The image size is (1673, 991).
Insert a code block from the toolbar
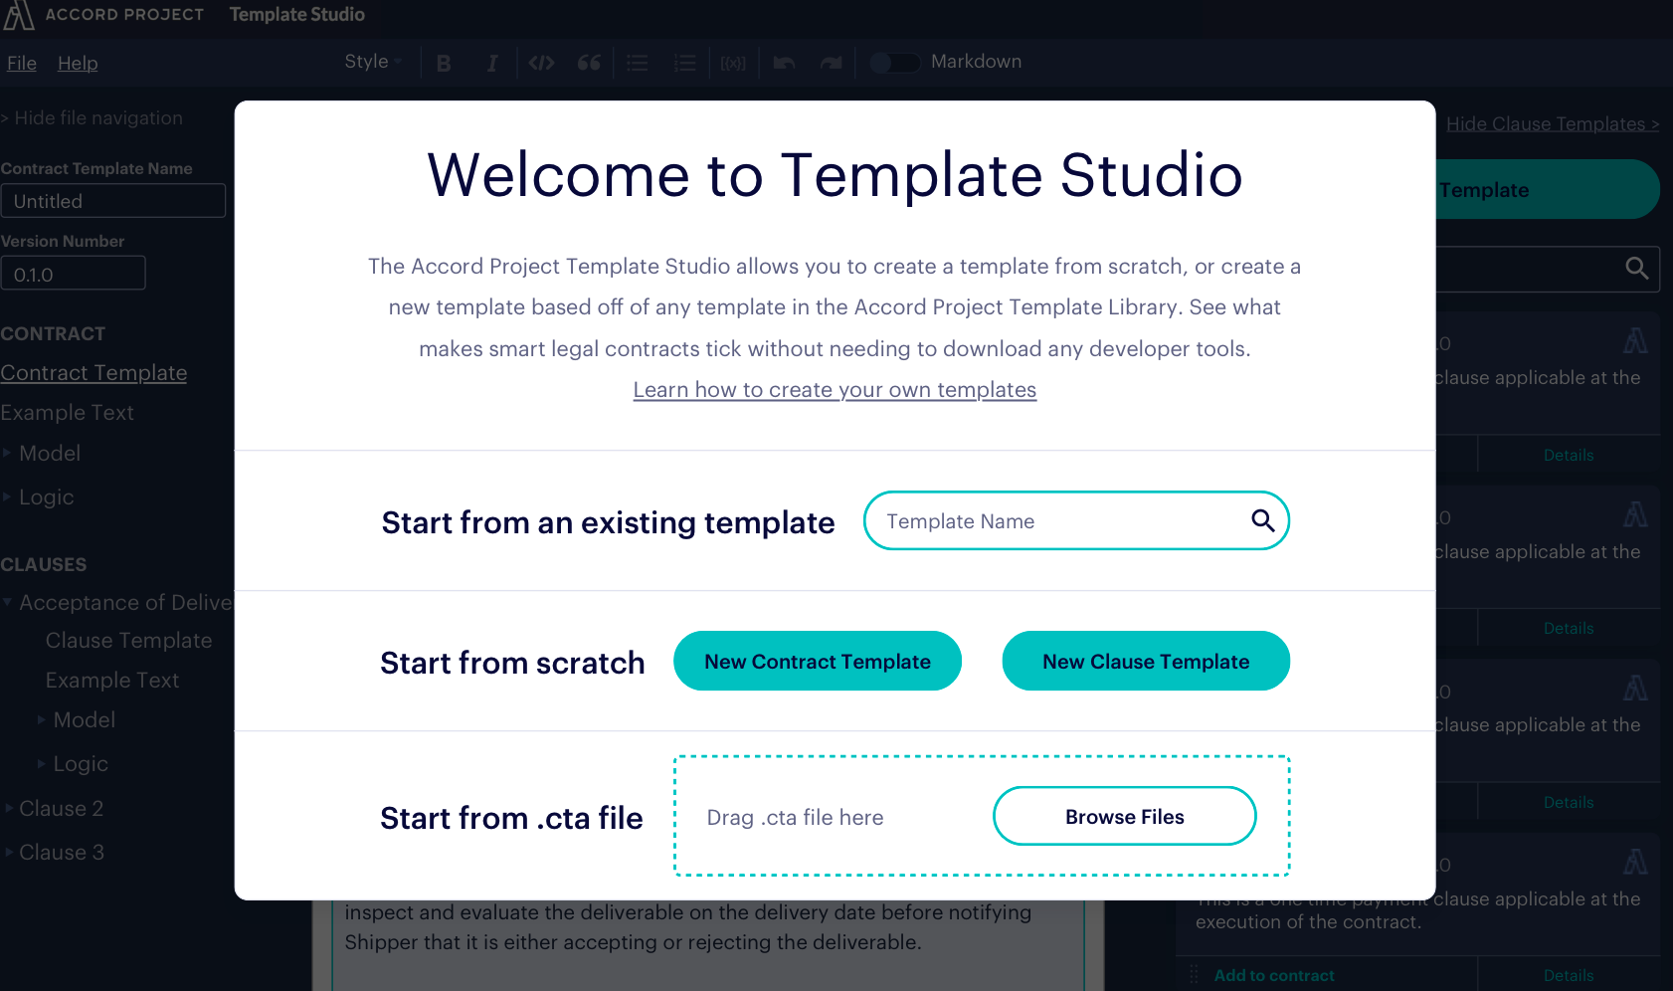[541, 62]
